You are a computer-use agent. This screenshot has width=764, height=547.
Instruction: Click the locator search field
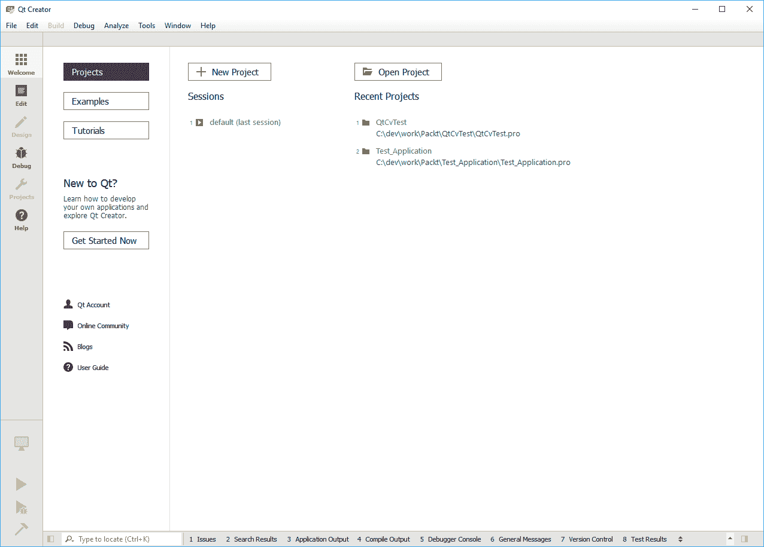click(x=127, y=539)
